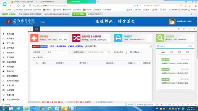This screenshot has height=111, width=198.
Task: Click the shuffle icon beside 资产变动
Action: 3,48
